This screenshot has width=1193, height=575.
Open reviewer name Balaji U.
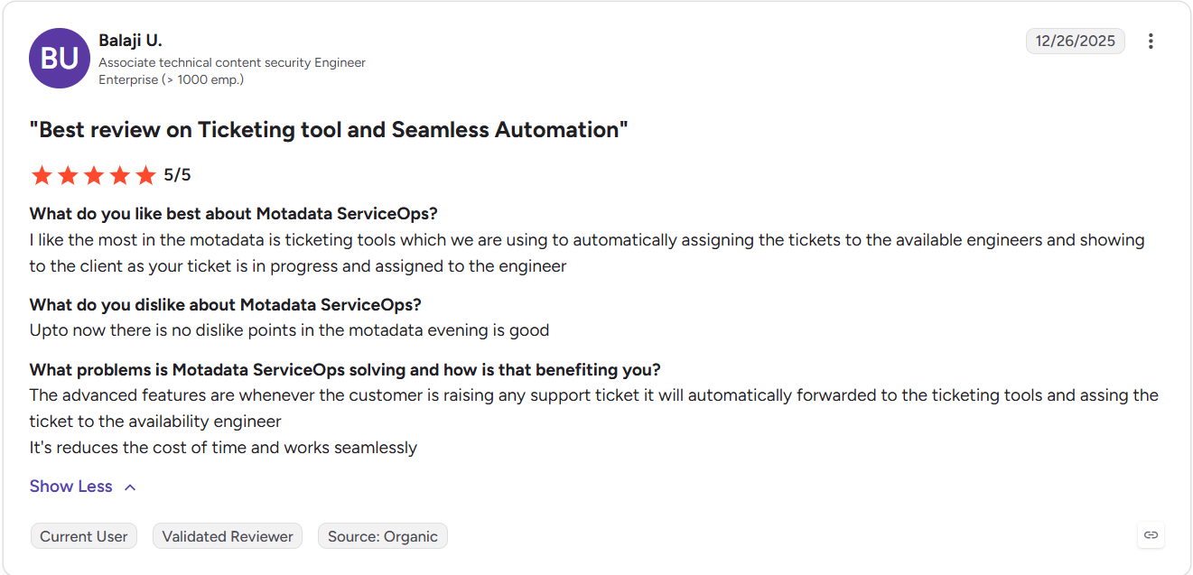tap(130, 41)
